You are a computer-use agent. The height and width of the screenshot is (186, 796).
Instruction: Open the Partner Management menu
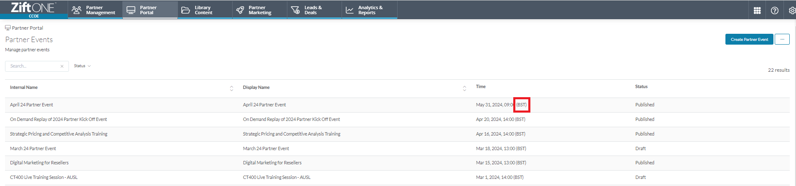(x=95, y=10)
